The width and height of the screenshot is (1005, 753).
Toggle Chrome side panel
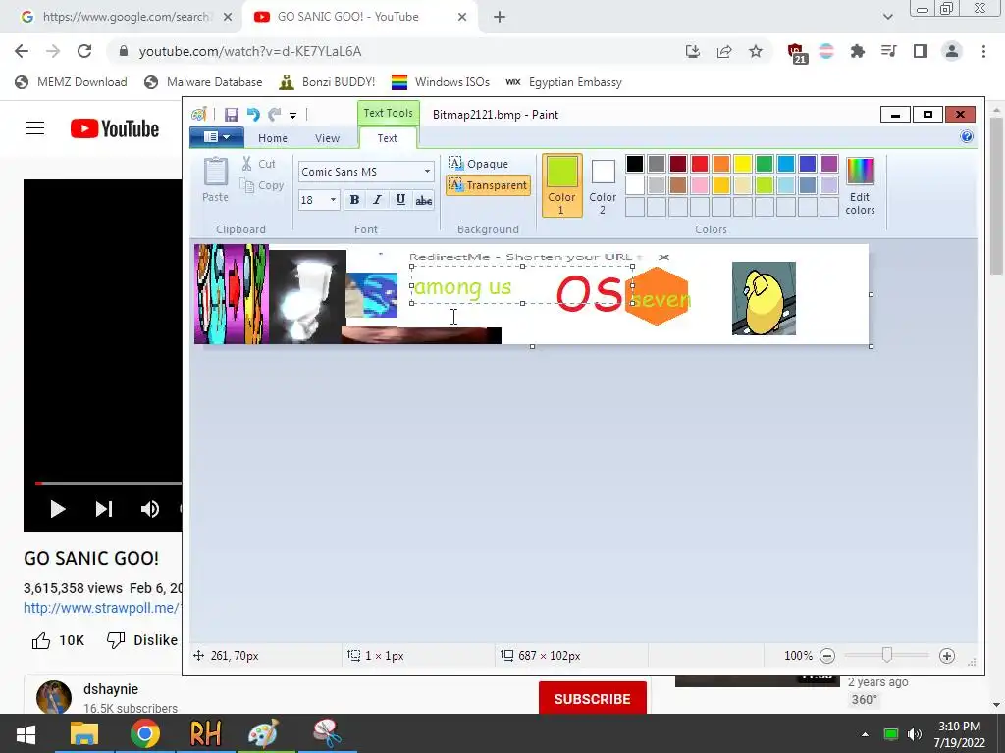coord(921,51)
